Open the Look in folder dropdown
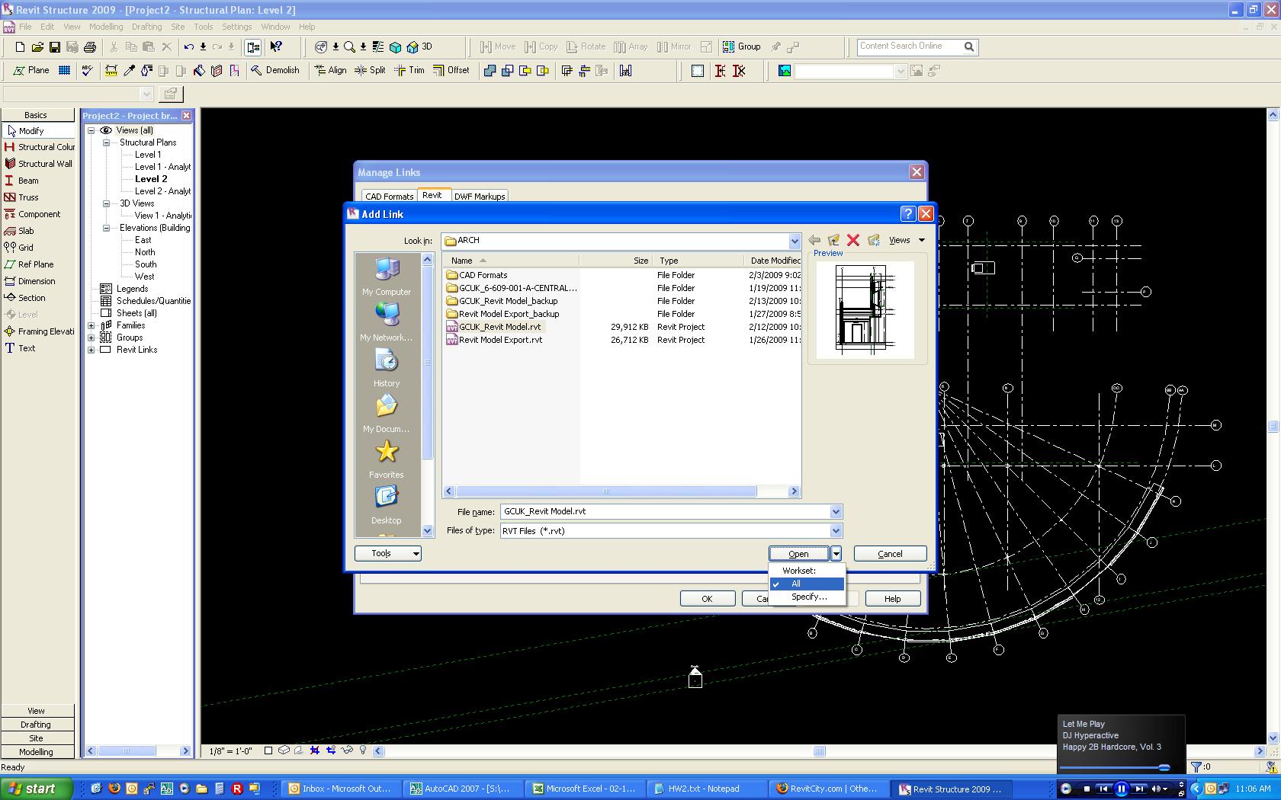Screen dimensions: 1281x800 [x=794, y=241]
